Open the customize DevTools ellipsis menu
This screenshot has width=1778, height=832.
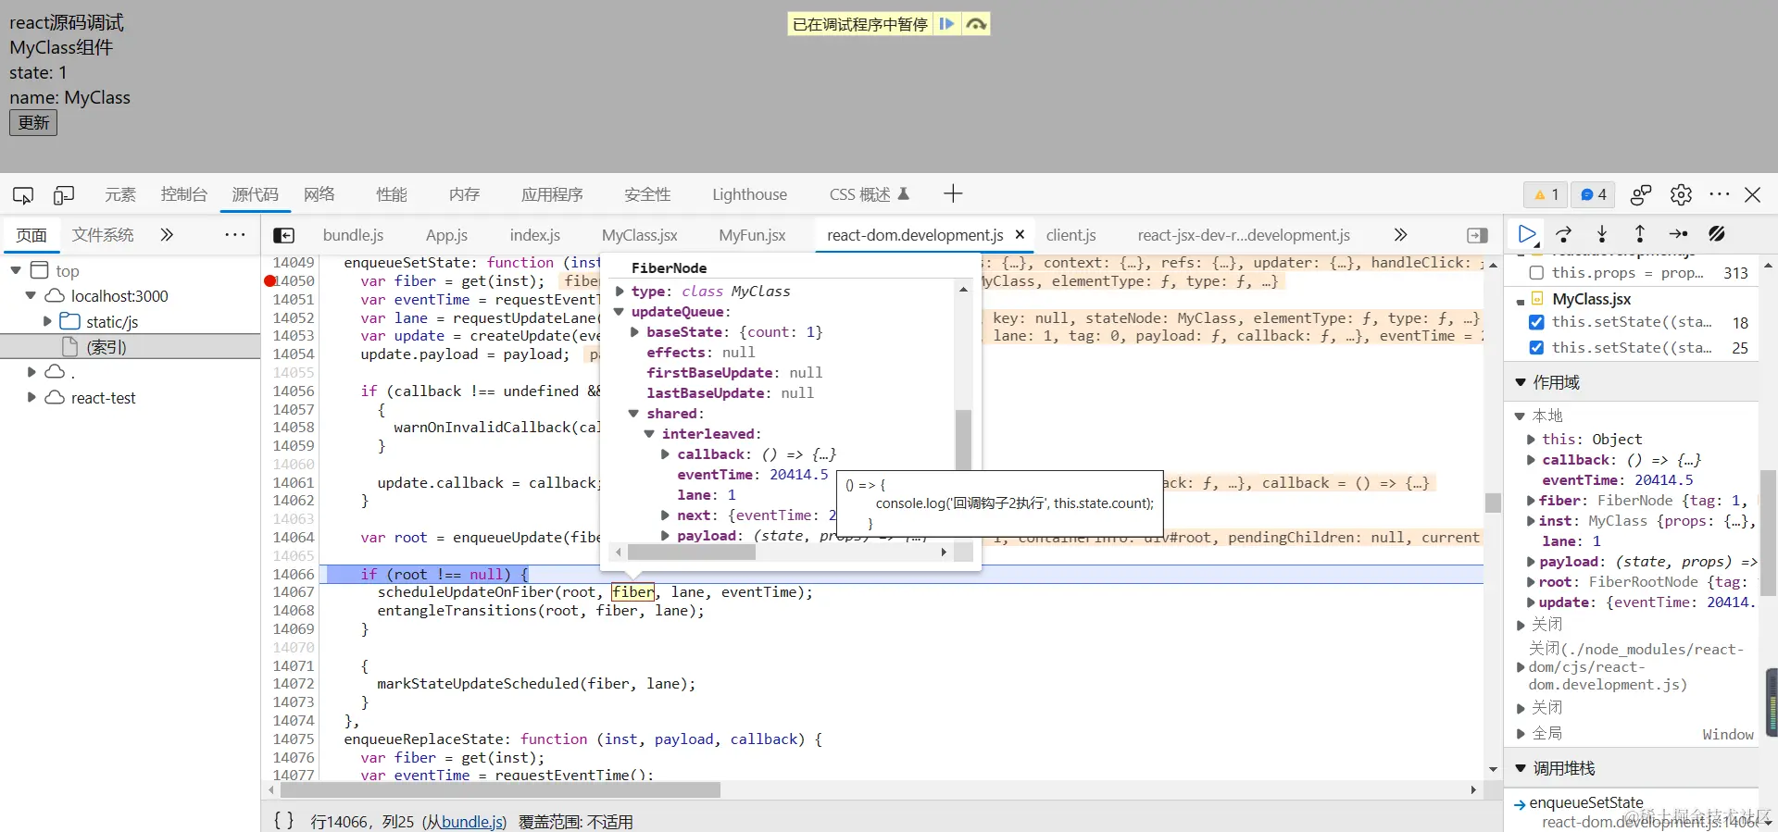tap(1720, 194)
